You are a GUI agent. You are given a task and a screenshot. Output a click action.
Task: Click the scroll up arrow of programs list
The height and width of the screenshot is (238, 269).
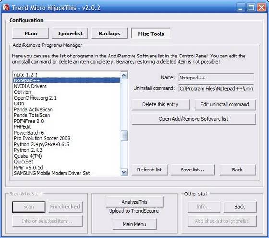click(x=124, y=75)
